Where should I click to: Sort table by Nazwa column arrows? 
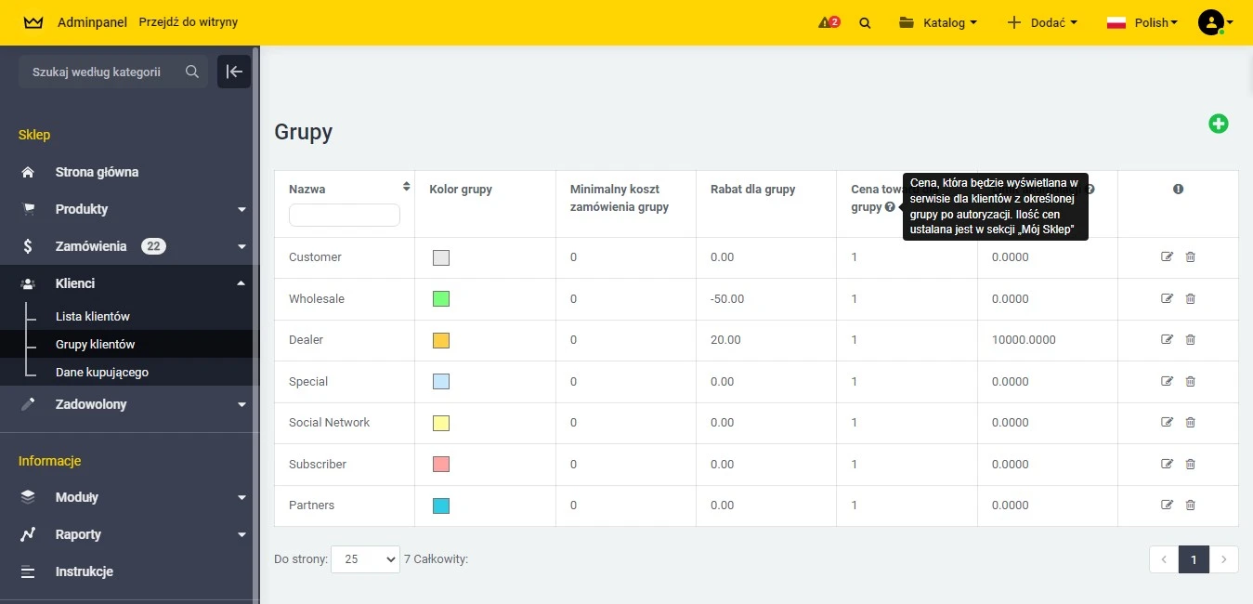(406, 187)
